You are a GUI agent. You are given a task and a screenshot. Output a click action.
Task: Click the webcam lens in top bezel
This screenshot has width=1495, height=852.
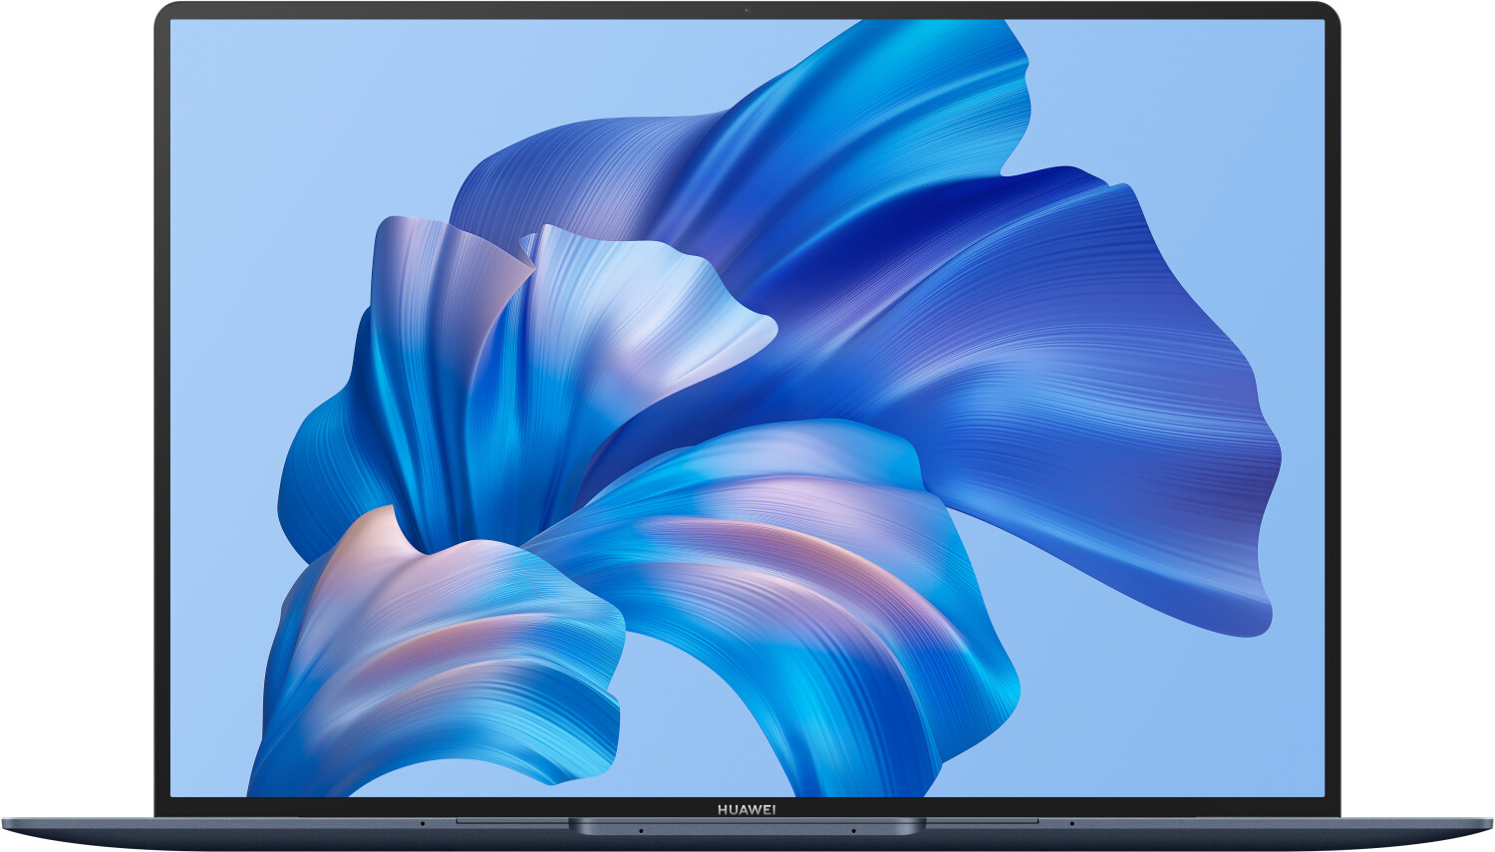click(x=747, y=11)
